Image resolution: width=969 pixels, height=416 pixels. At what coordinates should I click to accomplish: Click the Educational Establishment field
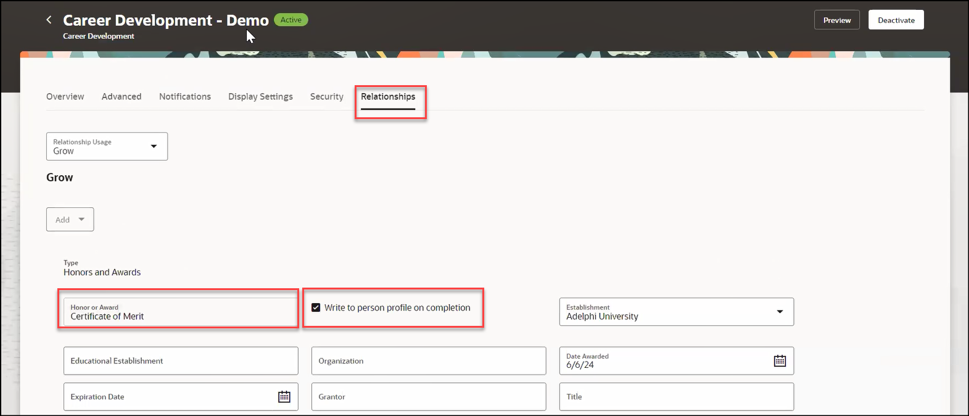[181, 361]
